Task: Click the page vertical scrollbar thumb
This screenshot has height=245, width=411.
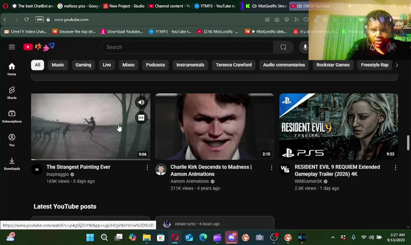Action: pyautogui.click(x=408, y=142)
